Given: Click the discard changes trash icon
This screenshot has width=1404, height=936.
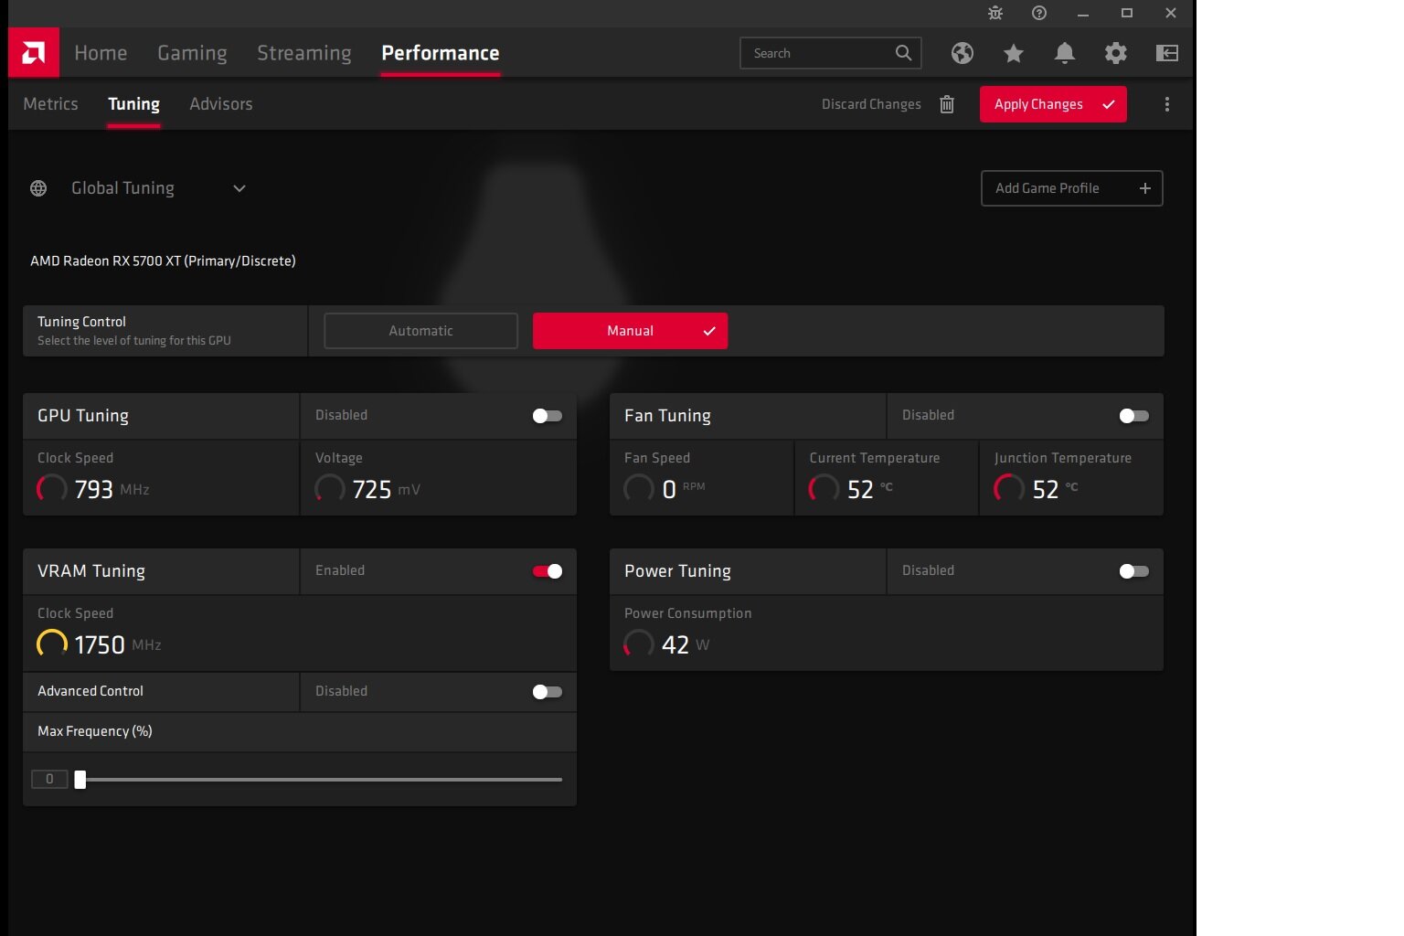Looking at the screenshot, I should [x=947, y=104].
